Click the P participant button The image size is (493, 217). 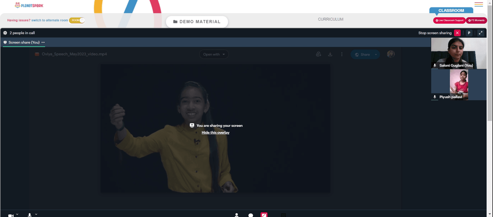[469, 32]
